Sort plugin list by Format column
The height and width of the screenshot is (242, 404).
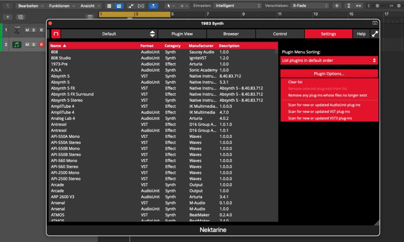click(x=147, y=46)
